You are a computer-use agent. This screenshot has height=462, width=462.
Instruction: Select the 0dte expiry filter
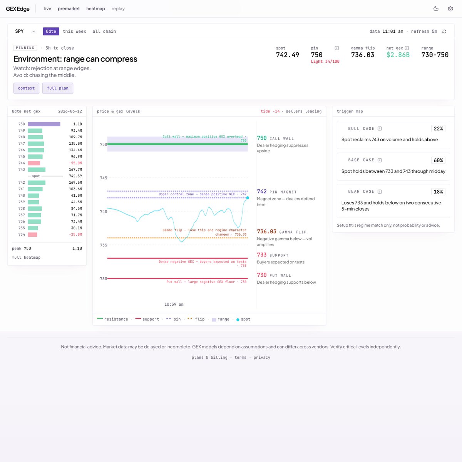(51, 31)
